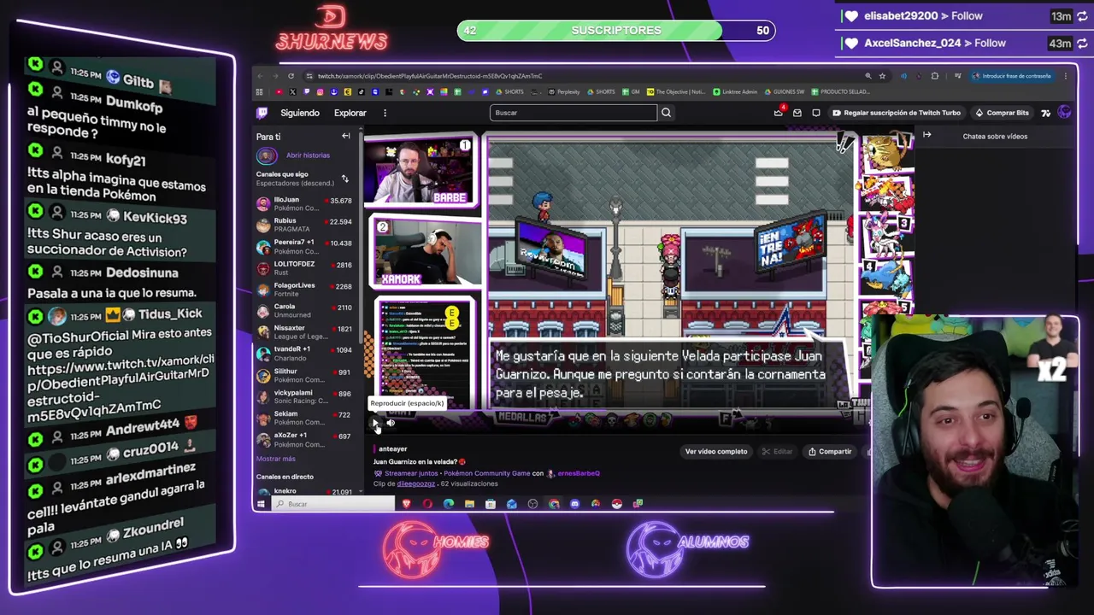Open Chrome from the taskbar

(x=553, y=504)
